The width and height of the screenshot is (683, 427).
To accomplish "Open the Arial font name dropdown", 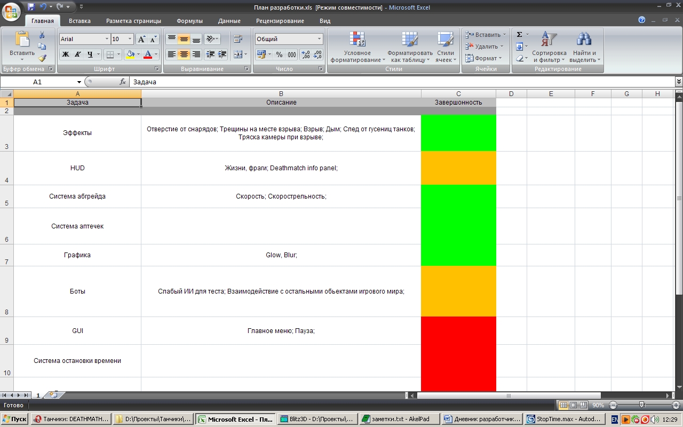I will [106, 39].
